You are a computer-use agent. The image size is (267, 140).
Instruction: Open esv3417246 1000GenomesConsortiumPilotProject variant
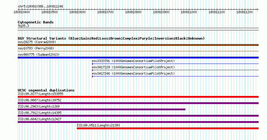click(133, 73)
